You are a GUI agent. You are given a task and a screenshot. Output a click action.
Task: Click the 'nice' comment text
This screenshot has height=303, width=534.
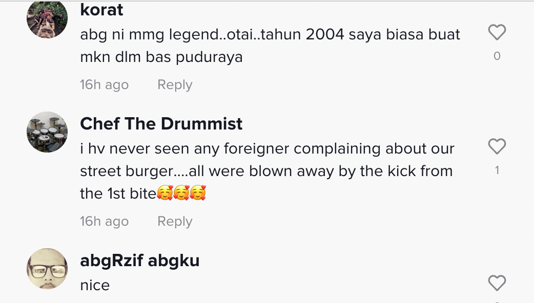(95, 285)
